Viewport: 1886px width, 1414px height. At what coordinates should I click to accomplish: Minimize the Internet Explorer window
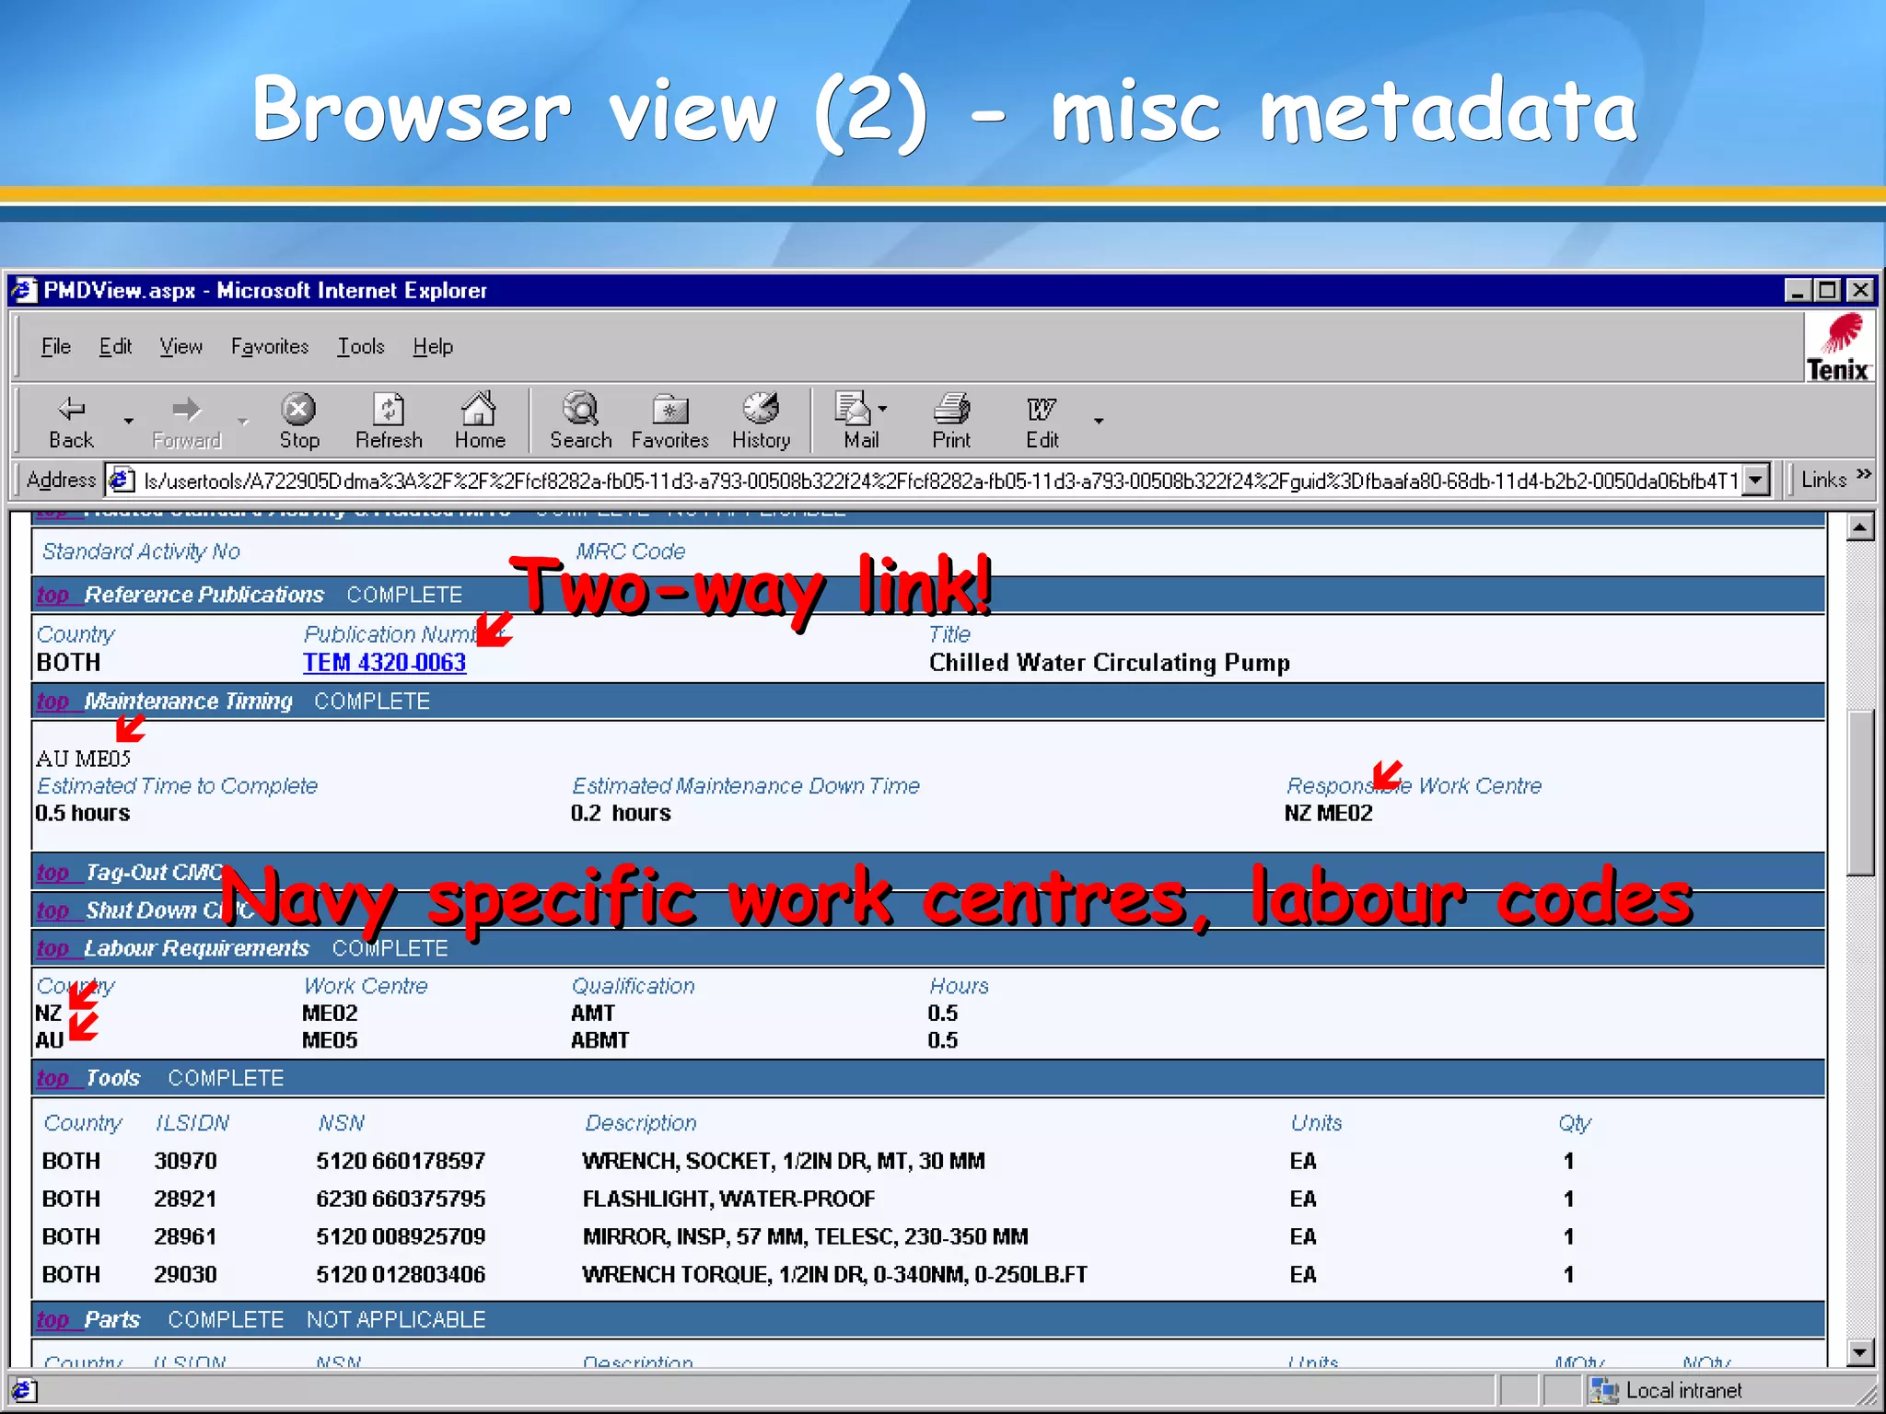coord(1797,291)
